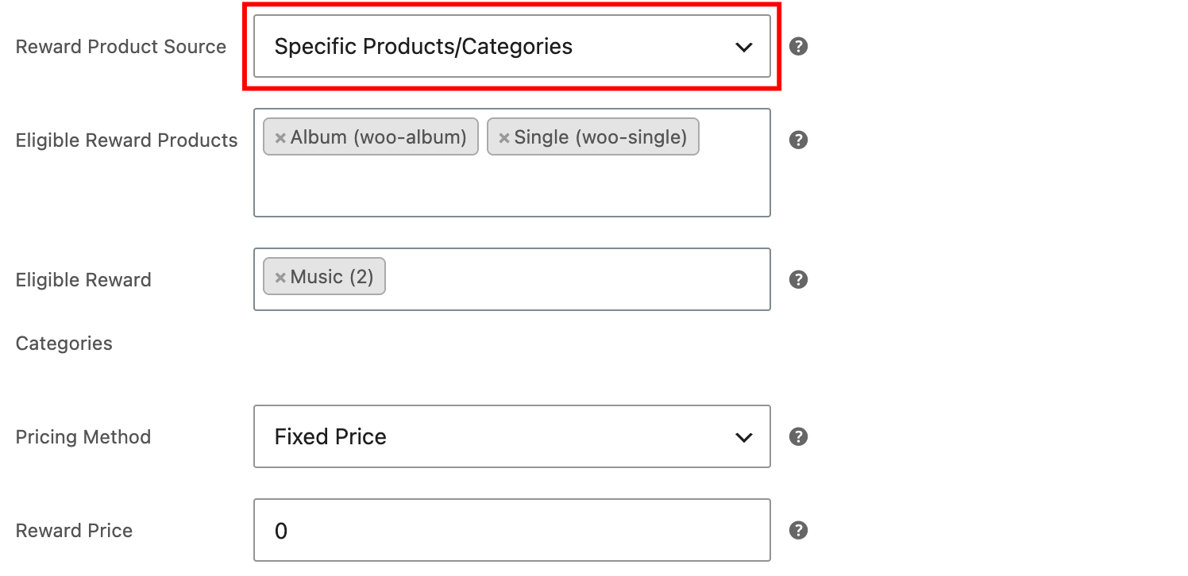
Task: Click the chevron on Specific Products/Categories select
Action: [x=743, y=47]
